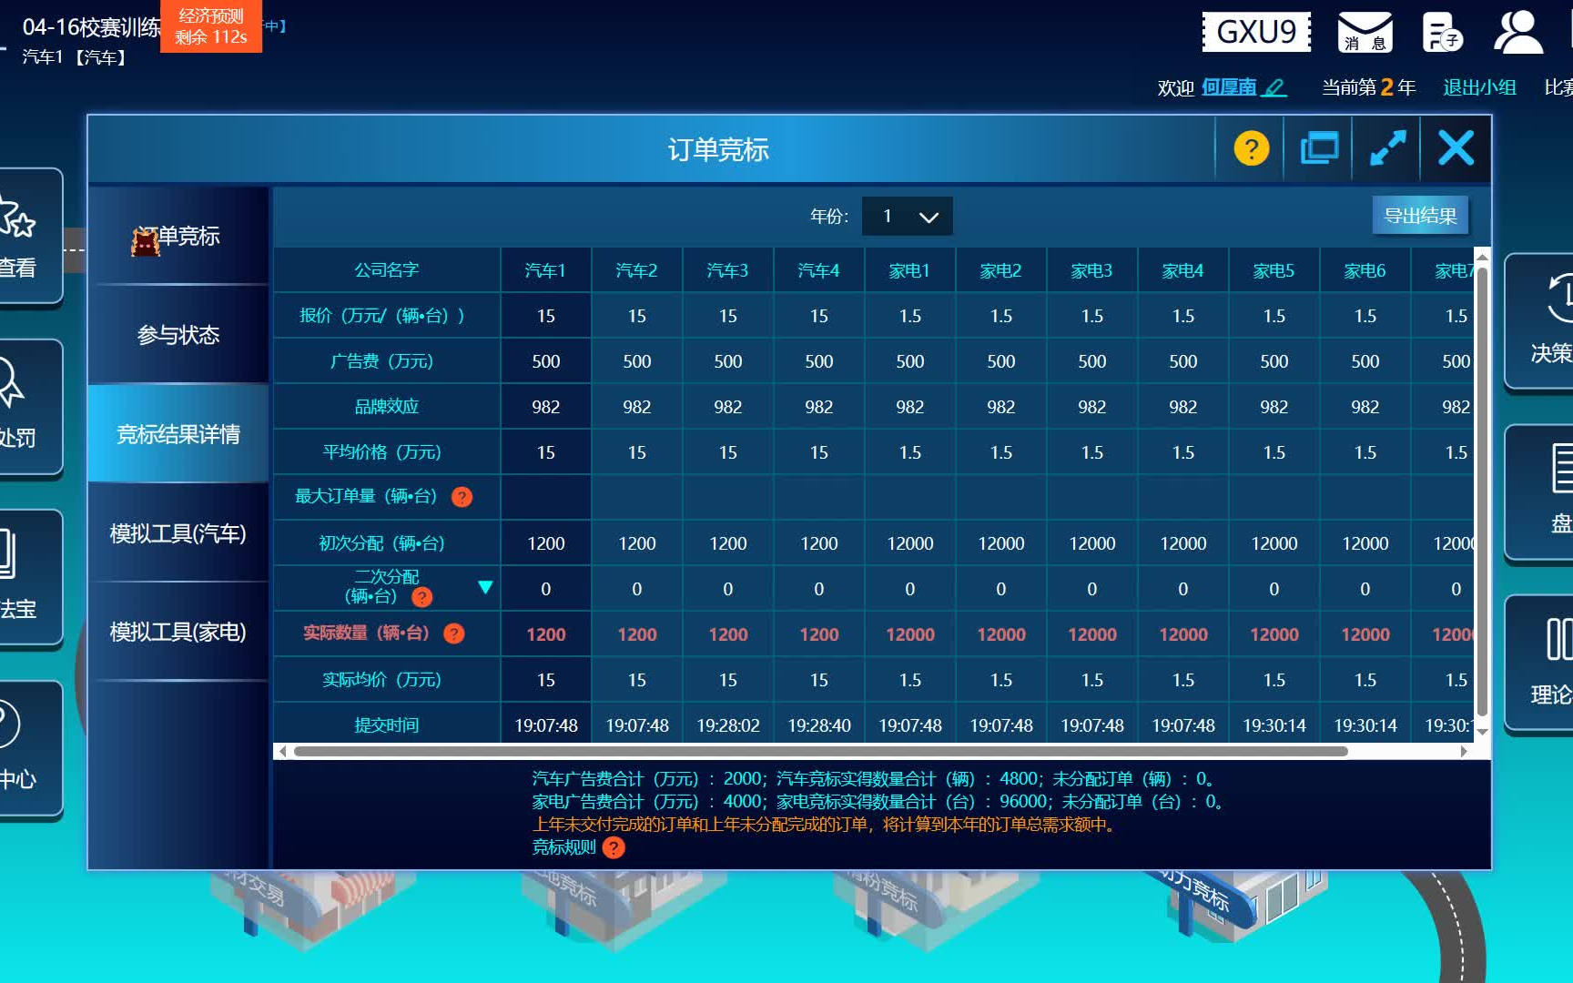Screen dimensions: 1573x983
Task: Click the 实际数量 12000 for 家电2
Action: 1000,634
